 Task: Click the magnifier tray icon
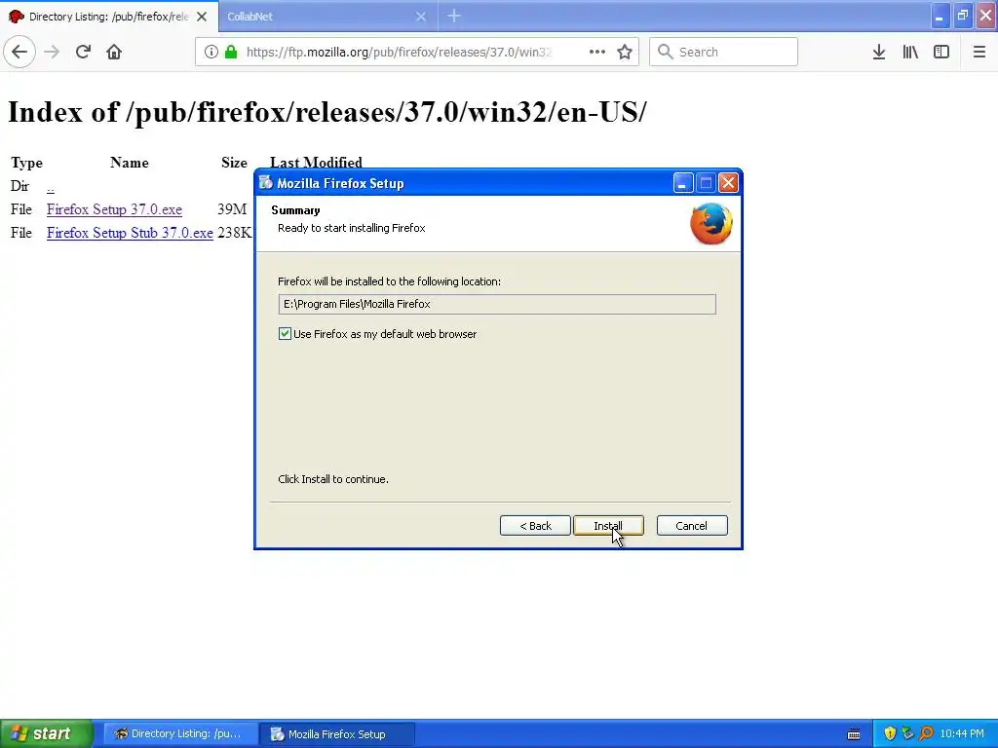[926, 733]
